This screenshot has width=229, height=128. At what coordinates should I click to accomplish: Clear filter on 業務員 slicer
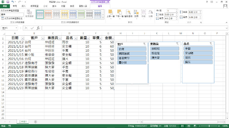177,44
